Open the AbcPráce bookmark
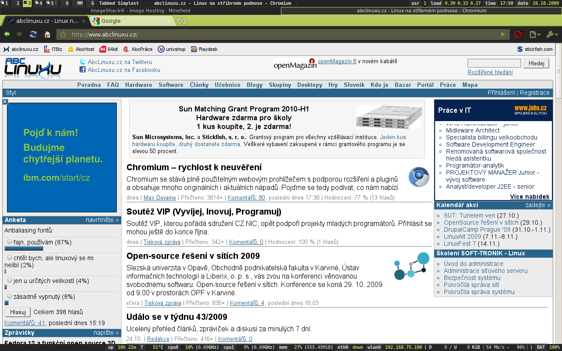This screenshot has width=562, height=351. tap(138, 49)
